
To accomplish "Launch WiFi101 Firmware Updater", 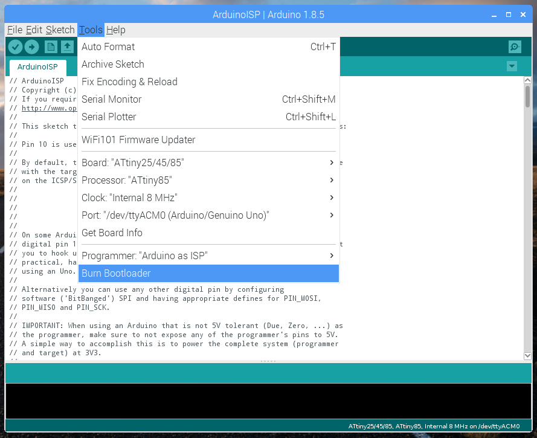I will [x=208, y=140].
